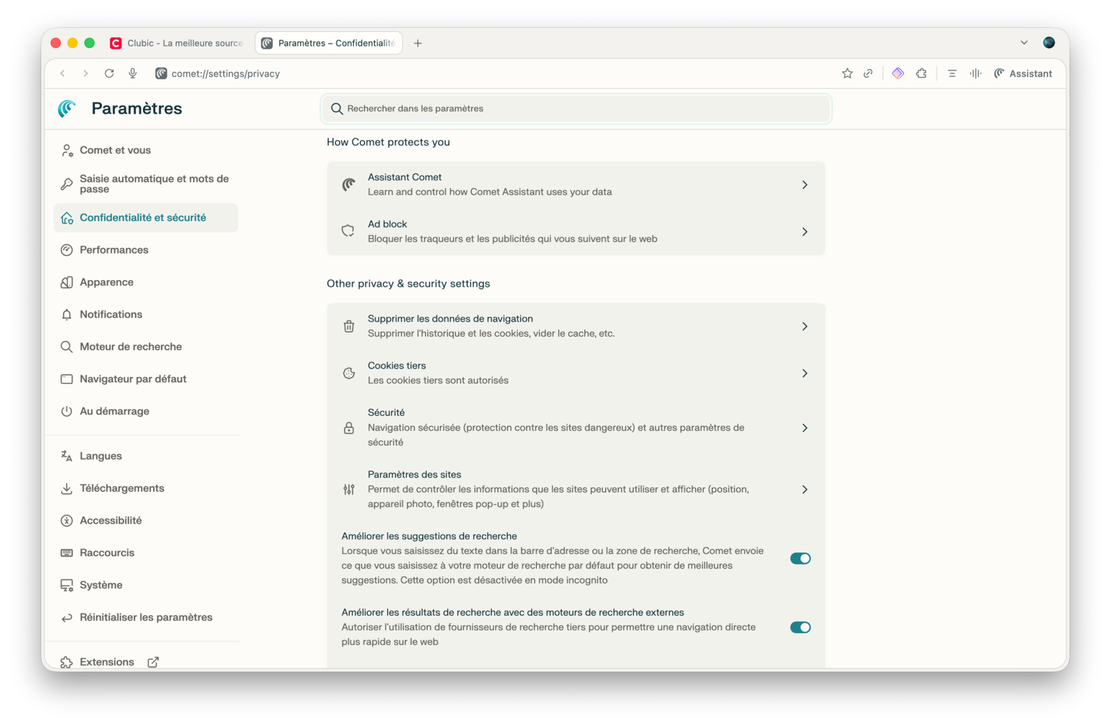This screenshot has height=726, width=1110.
Task: Activate the microphone voice icon
Action: tap(133, 74)
